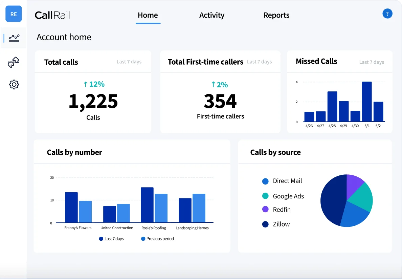Click the Redfin purple color dot

pos(265,210)
